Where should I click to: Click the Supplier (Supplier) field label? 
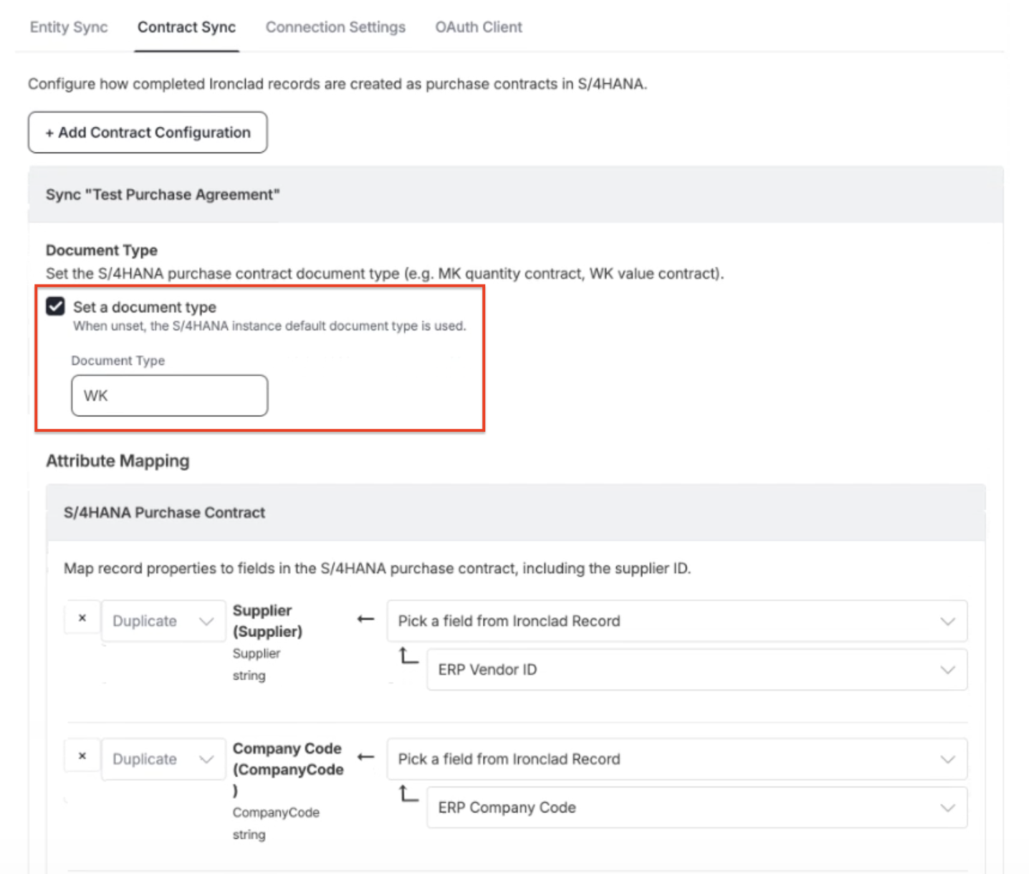tap(267, 621)
